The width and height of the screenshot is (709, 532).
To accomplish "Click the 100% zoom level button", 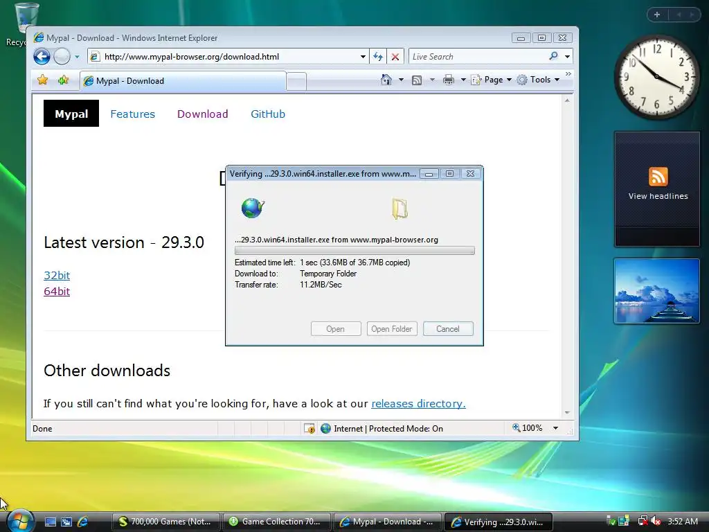I will (527, 428).
